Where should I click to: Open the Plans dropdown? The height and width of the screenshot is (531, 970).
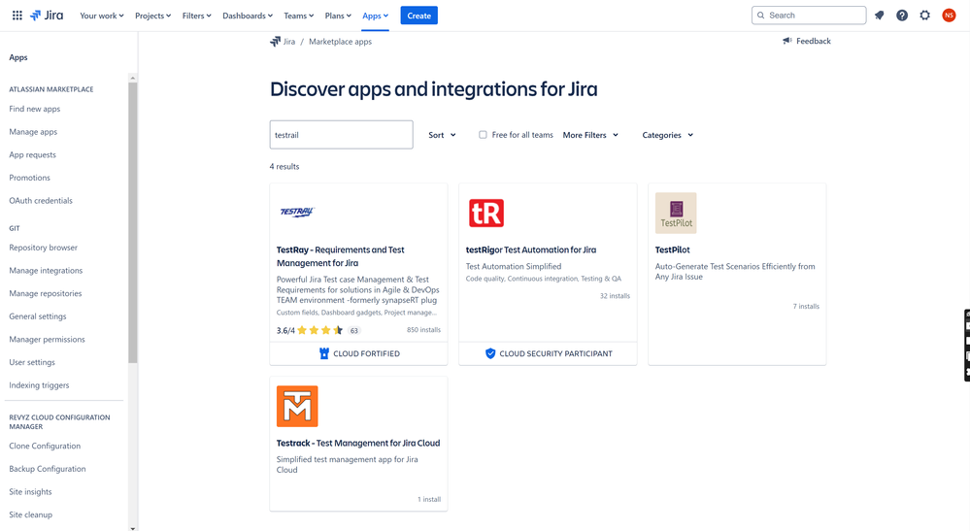coord(338,16)
